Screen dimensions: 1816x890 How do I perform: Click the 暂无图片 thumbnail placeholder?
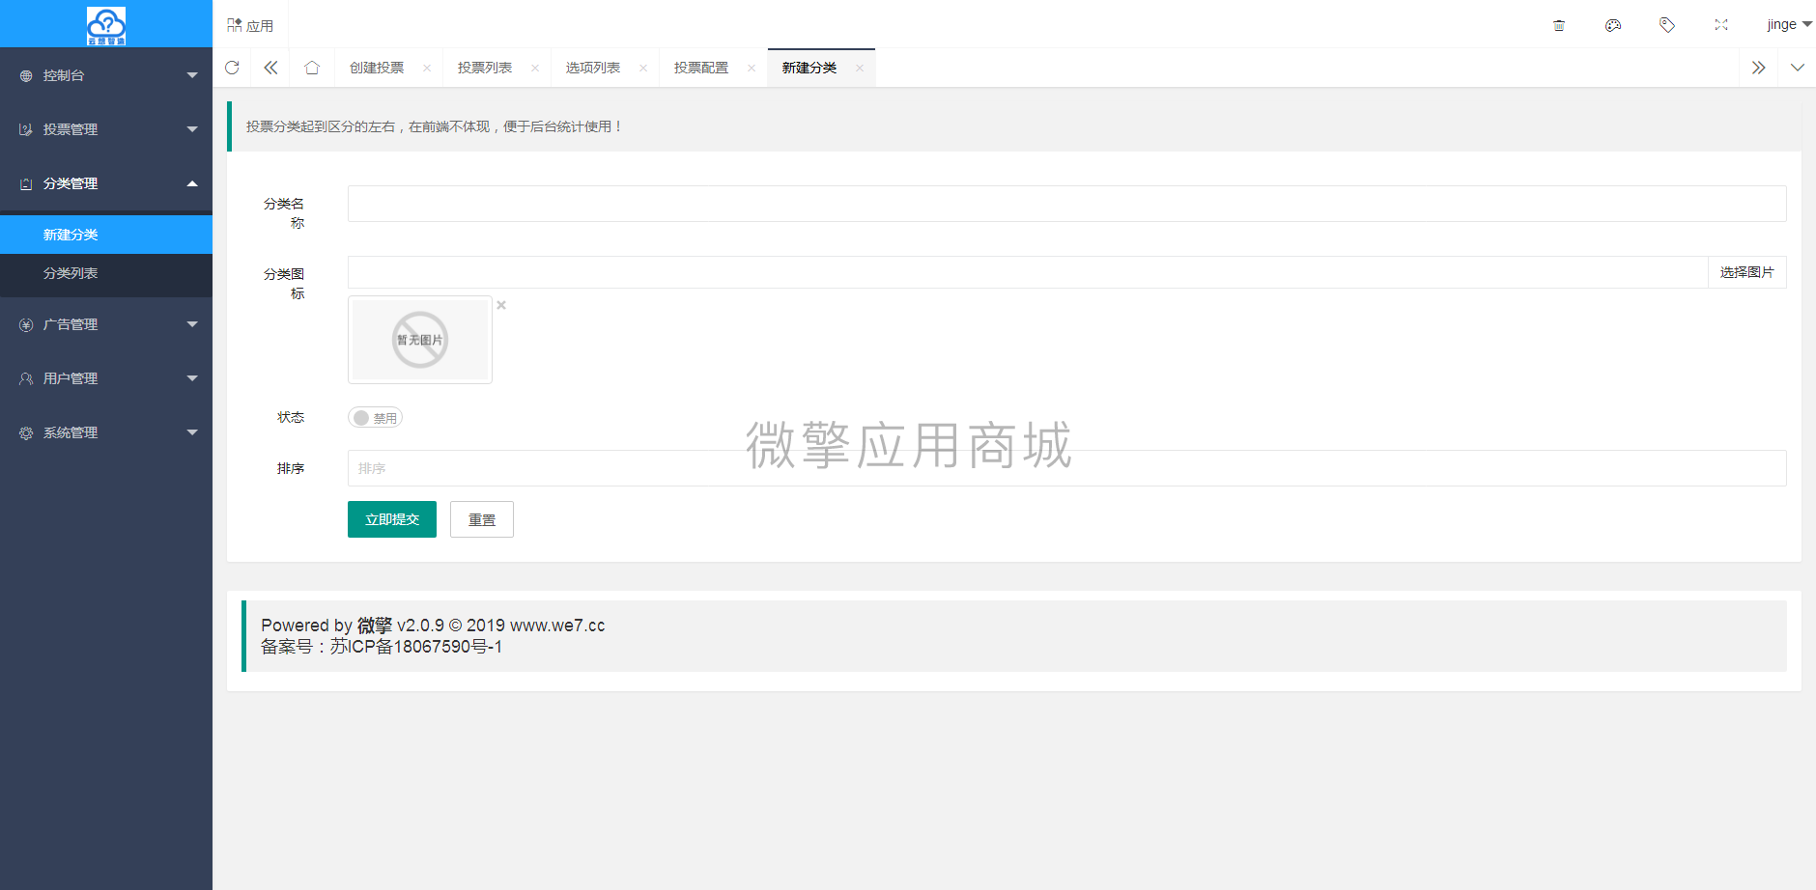click(420, 340)
